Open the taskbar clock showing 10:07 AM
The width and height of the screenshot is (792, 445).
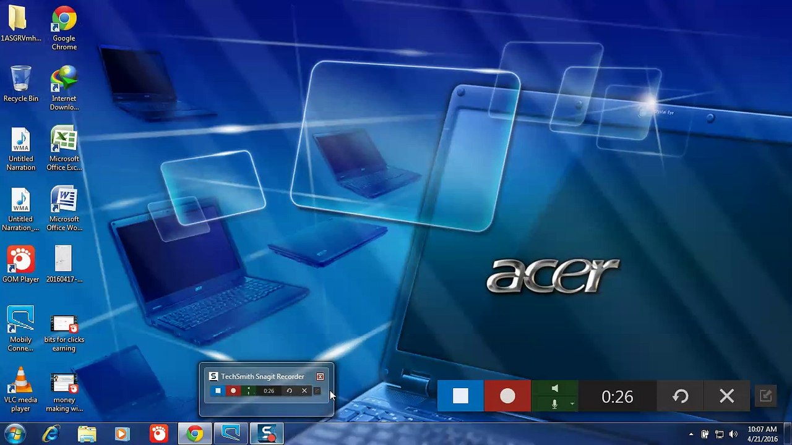[x=762, y=434]
